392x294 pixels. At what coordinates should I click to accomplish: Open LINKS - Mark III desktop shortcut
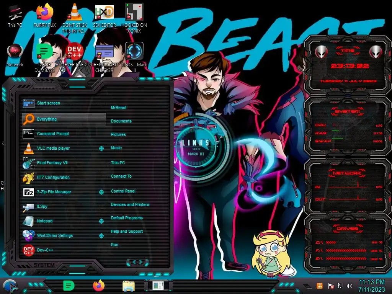134,58
